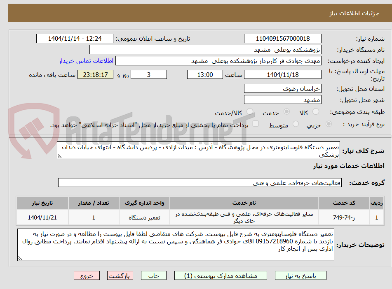Click the واحد اندازه گیری column header
The image size is (392, 289).
(x=144, y=203)
